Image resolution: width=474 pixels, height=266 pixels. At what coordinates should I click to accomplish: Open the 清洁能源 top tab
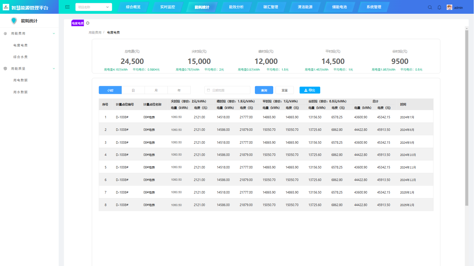pyautogui.click(x=305, y=7)
